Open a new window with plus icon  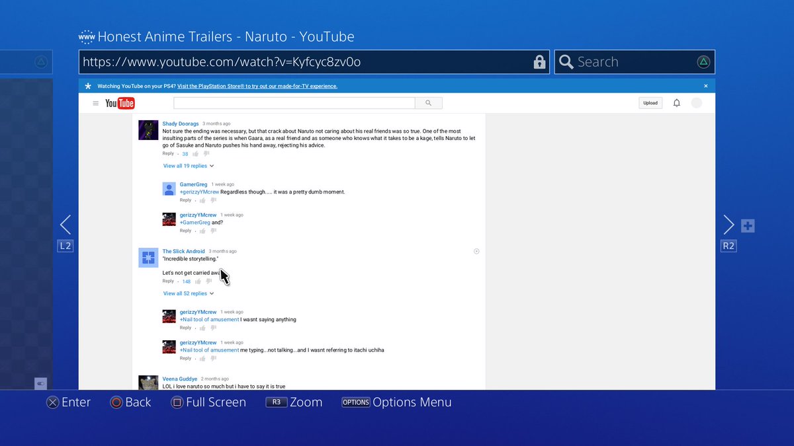748,226
